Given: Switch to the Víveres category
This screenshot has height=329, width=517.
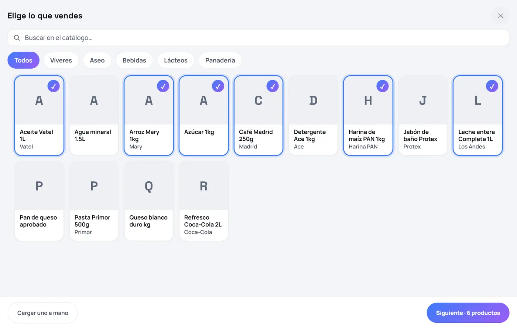Looking at the screenshot, I should 61,60.
